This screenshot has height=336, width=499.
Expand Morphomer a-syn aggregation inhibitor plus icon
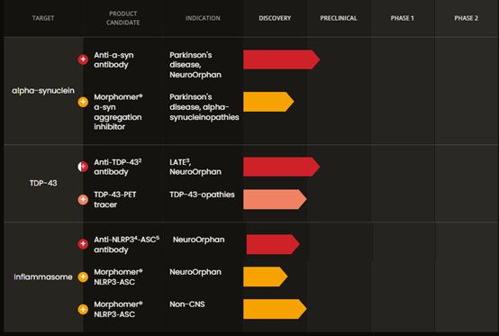[x=83, y=102]
